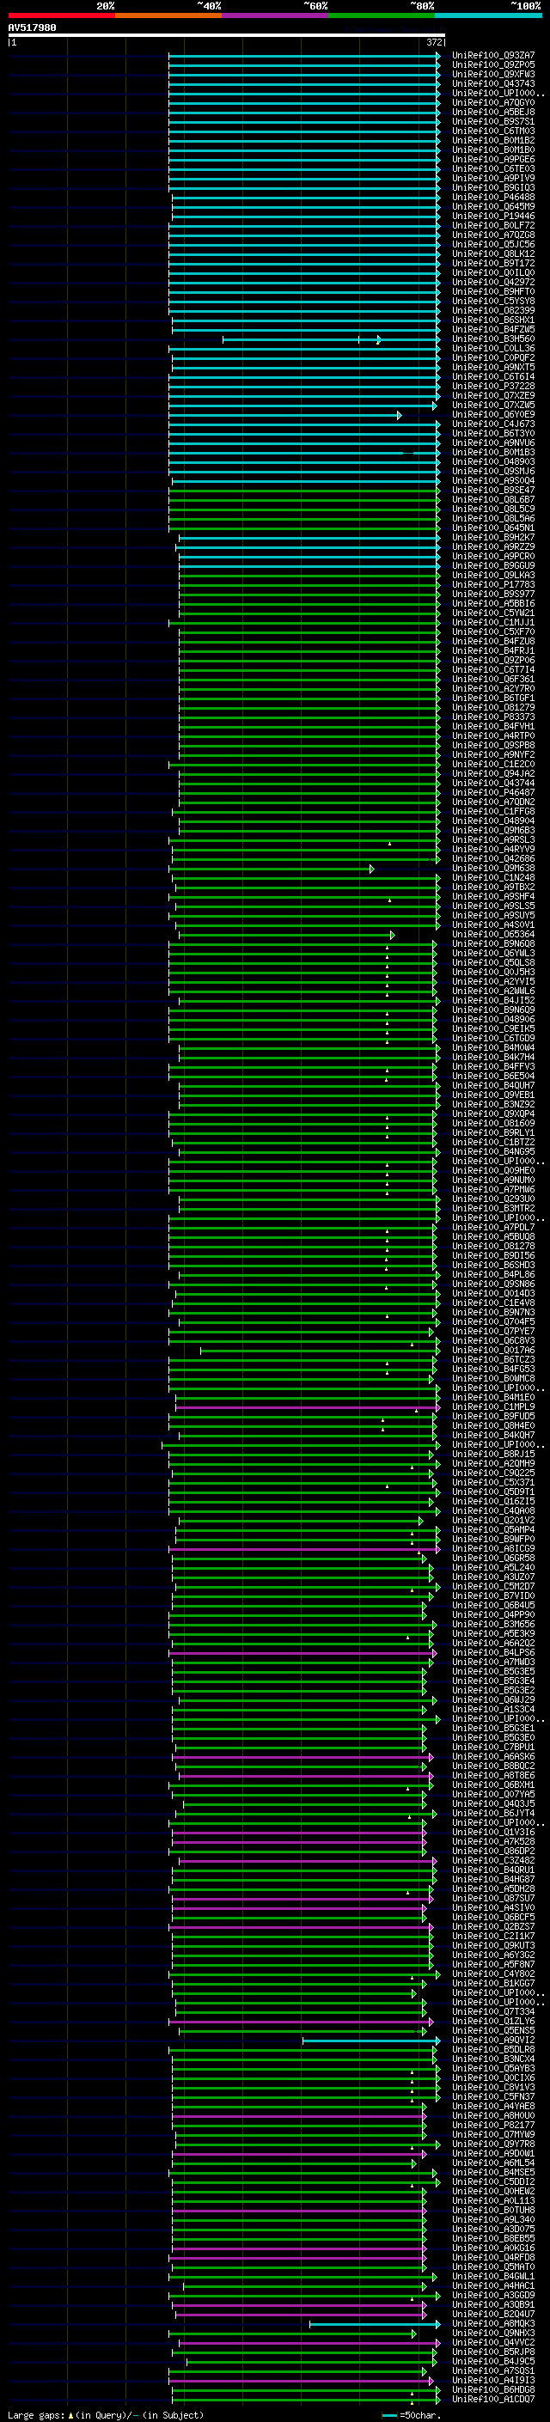Screen dimensions: 550x2422
Task: Click the UniRef100_P46487 label
Action: (x=493, y=793)
